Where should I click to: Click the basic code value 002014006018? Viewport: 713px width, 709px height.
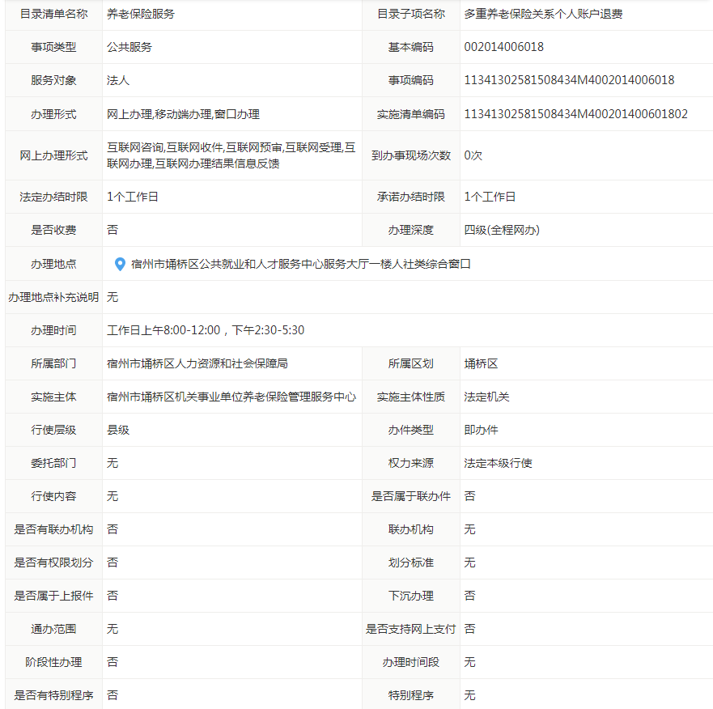pos(503,47)
